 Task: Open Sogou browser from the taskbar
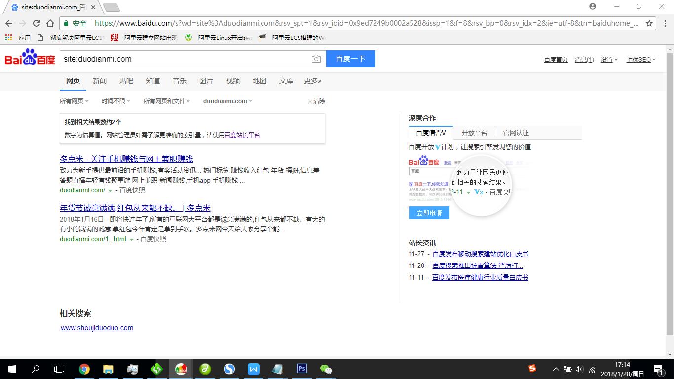pyautogui.click(x=229, y=369)
